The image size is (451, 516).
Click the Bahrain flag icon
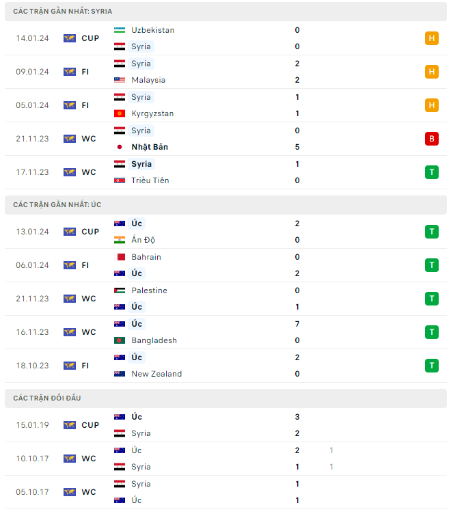[x=120, y=257]
